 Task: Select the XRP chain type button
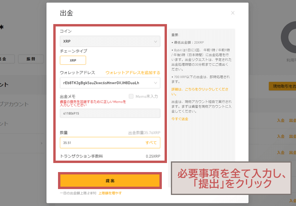coord(73,60)
